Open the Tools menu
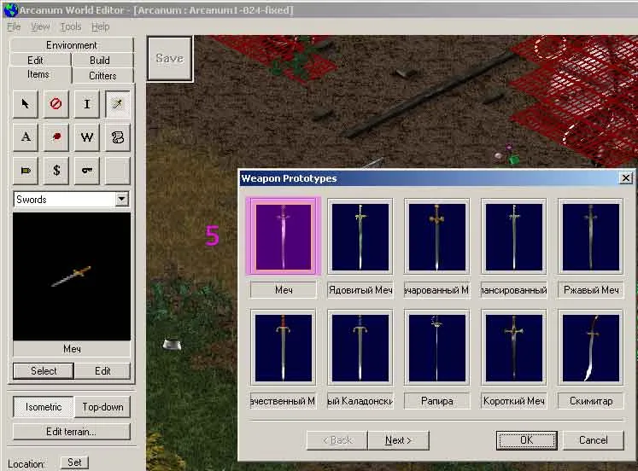The image size is (638, 471). (71, 26)
